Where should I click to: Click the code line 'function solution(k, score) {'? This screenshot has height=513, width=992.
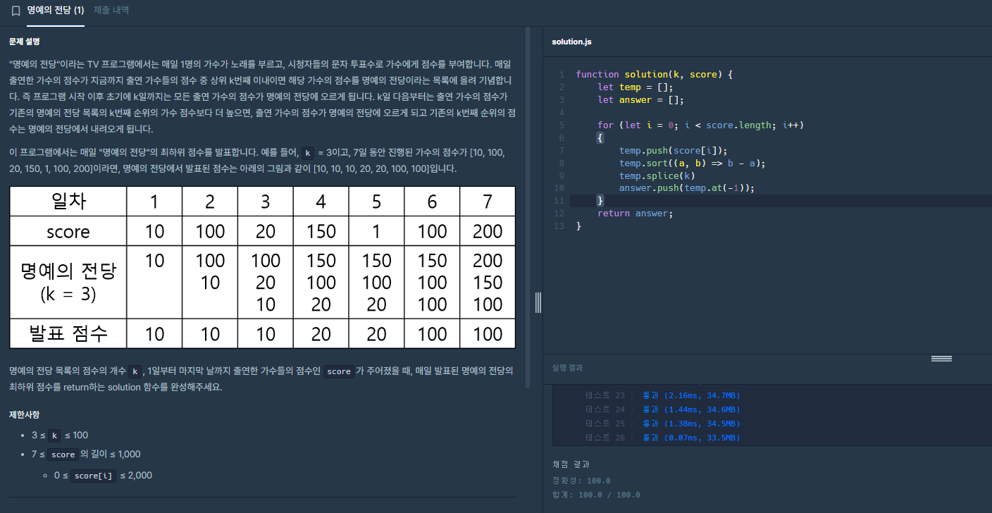[x=655, y=74]
